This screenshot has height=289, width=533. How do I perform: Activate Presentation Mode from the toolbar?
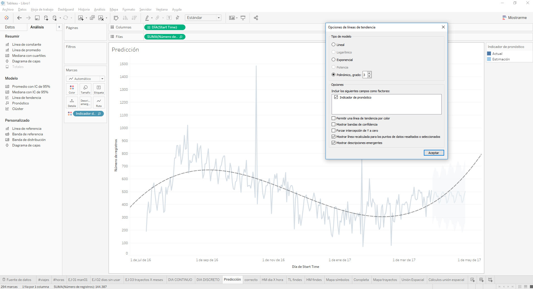[243, 18]
